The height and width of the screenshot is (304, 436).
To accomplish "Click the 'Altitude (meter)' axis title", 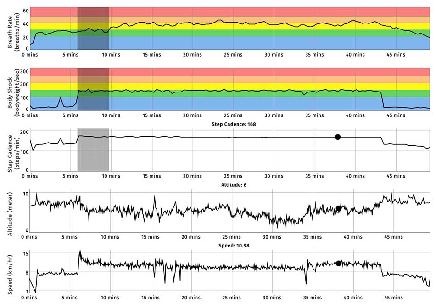I will (10, 214).
